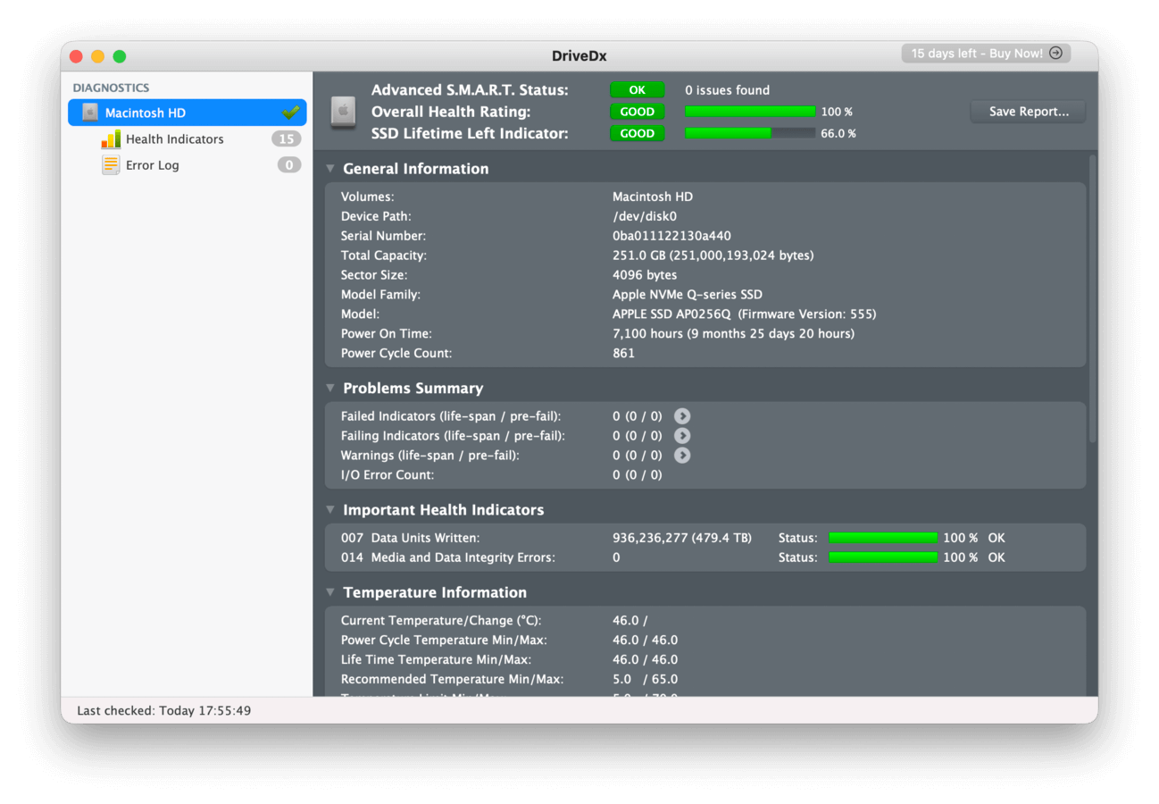1159x804 pixels.
Task: Click the Apple SSD device icon near S.M.A.R.T. status
Action: [344, 111]
